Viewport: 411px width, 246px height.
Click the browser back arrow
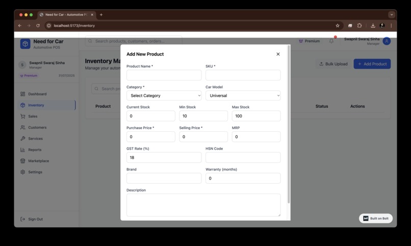tap(20, 26)
